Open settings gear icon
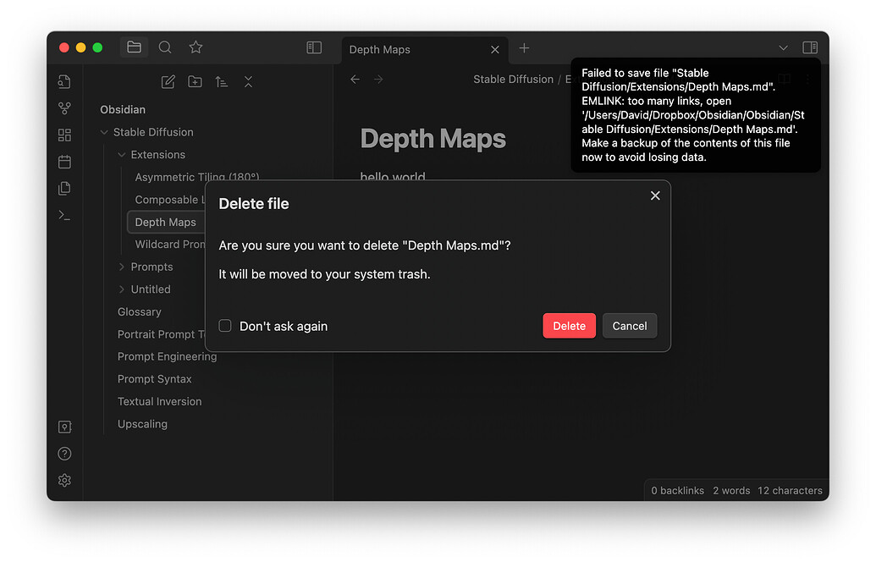 point(65,481)
